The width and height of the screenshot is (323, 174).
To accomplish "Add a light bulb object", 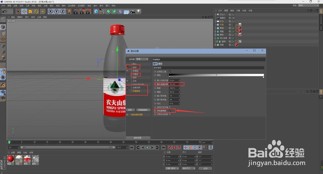I will 139,12.
